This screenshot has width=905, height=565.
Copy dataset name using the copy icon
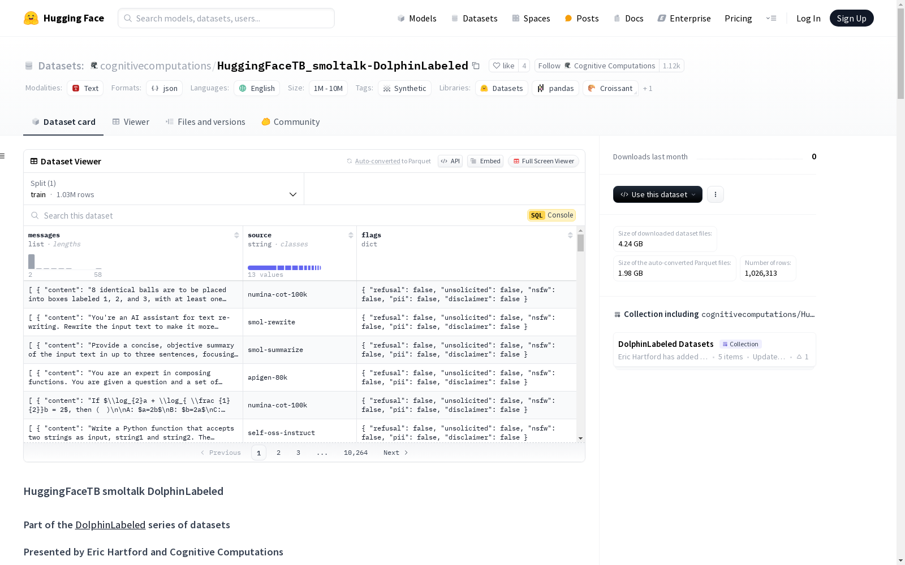point(476,66)
